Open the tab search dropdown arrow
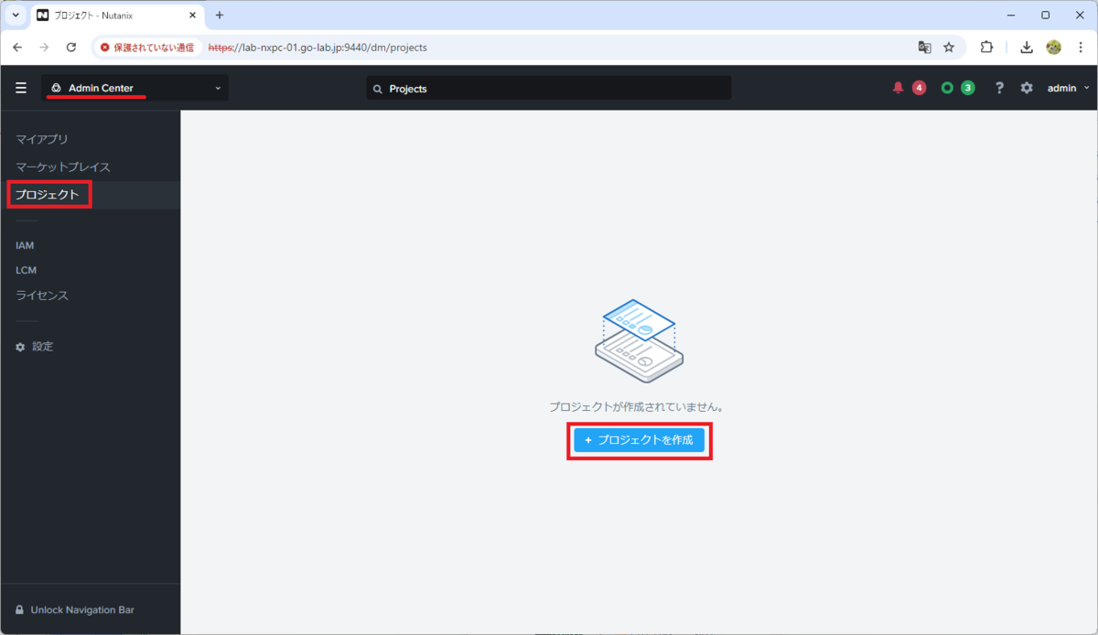 (x=15, y=16)
